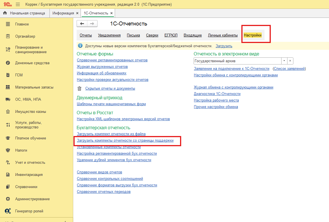The width and height of the screenshot is (329, 222).
Task: Open Справочник регламентированных отчетов
Action: (112, 60)
